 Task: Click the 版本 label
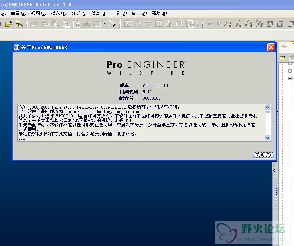(x=125, y=85)
